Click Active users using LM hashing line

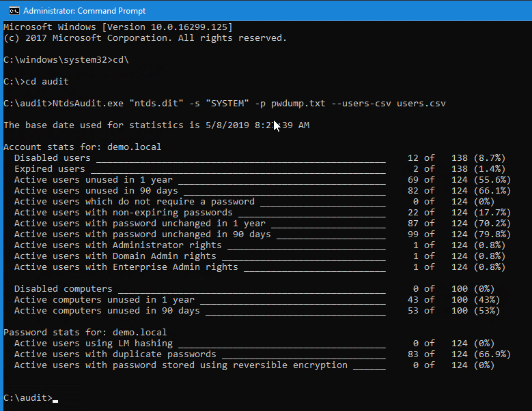click(255, 344)
